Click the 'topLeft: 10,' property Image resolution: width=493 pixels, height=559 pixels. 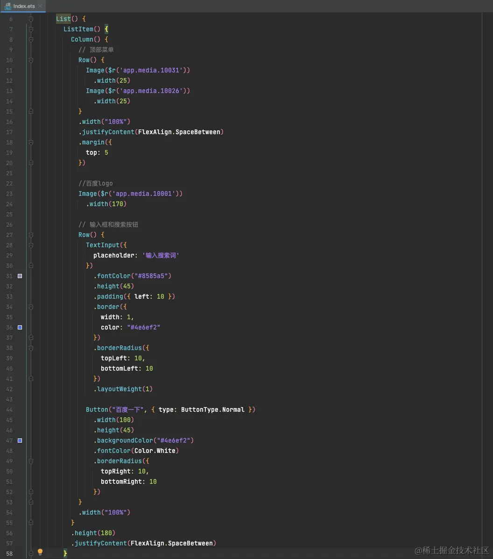pos(123,358)
